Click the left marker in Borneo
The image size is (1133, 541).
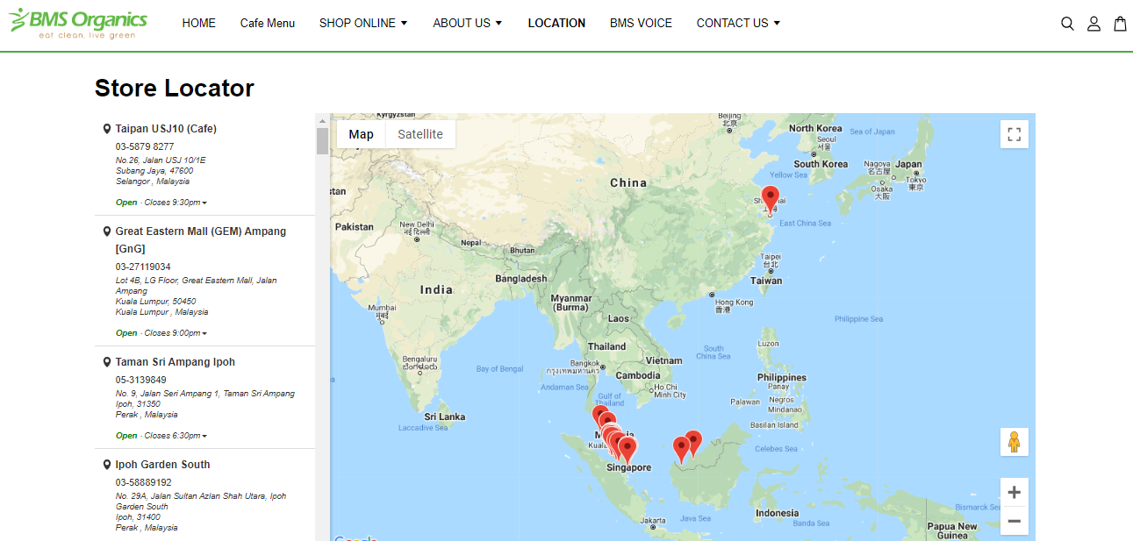pos(681,449)
